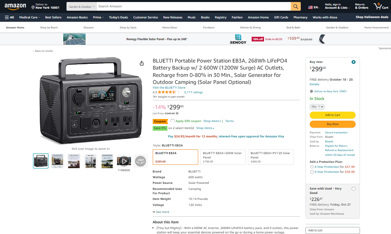
Task: Select the second product thumbnail
Action: (57, 161)
